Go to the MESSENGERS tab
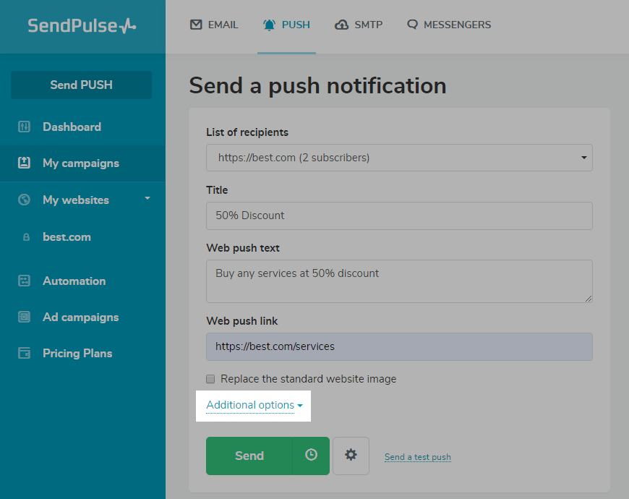Viewport: 629px width, 499px height. pyautogui.click(x=449, y=25)
